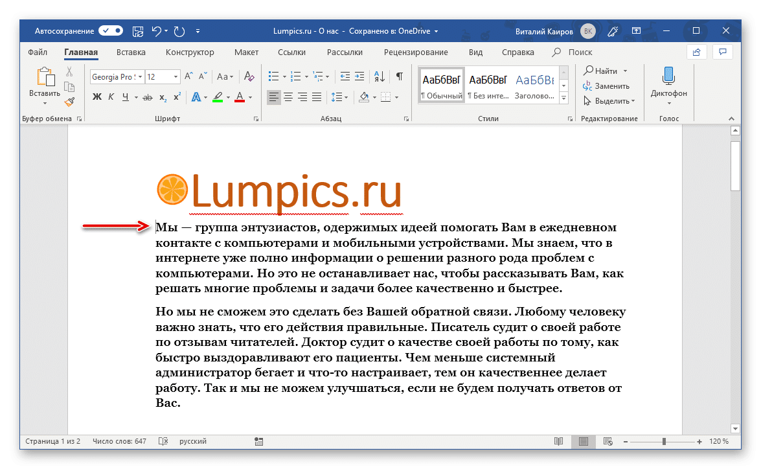Viewport: 761px width, 469px height.
Task: Click the Format Painter brush icon
Action: [x=69, y=102]
